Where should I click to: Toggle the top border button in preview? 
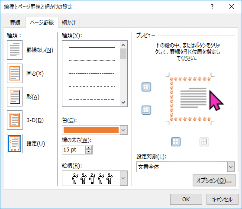click(146, 87)
